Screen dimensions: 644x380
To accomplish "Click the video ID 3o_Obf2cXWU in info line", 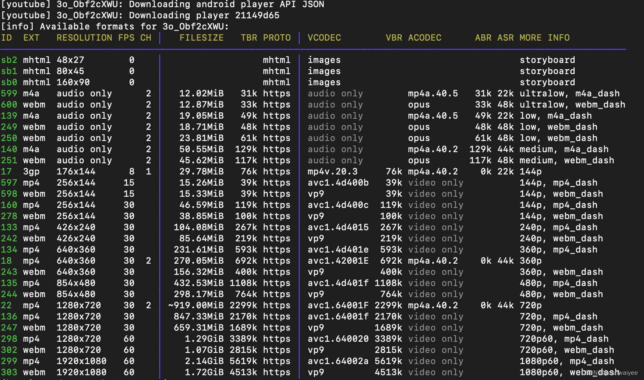I will 190,26.
